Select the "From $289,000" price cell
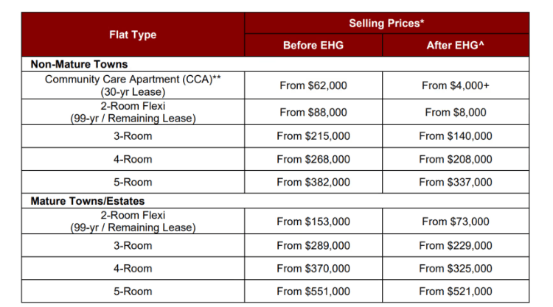 point(313,246)
